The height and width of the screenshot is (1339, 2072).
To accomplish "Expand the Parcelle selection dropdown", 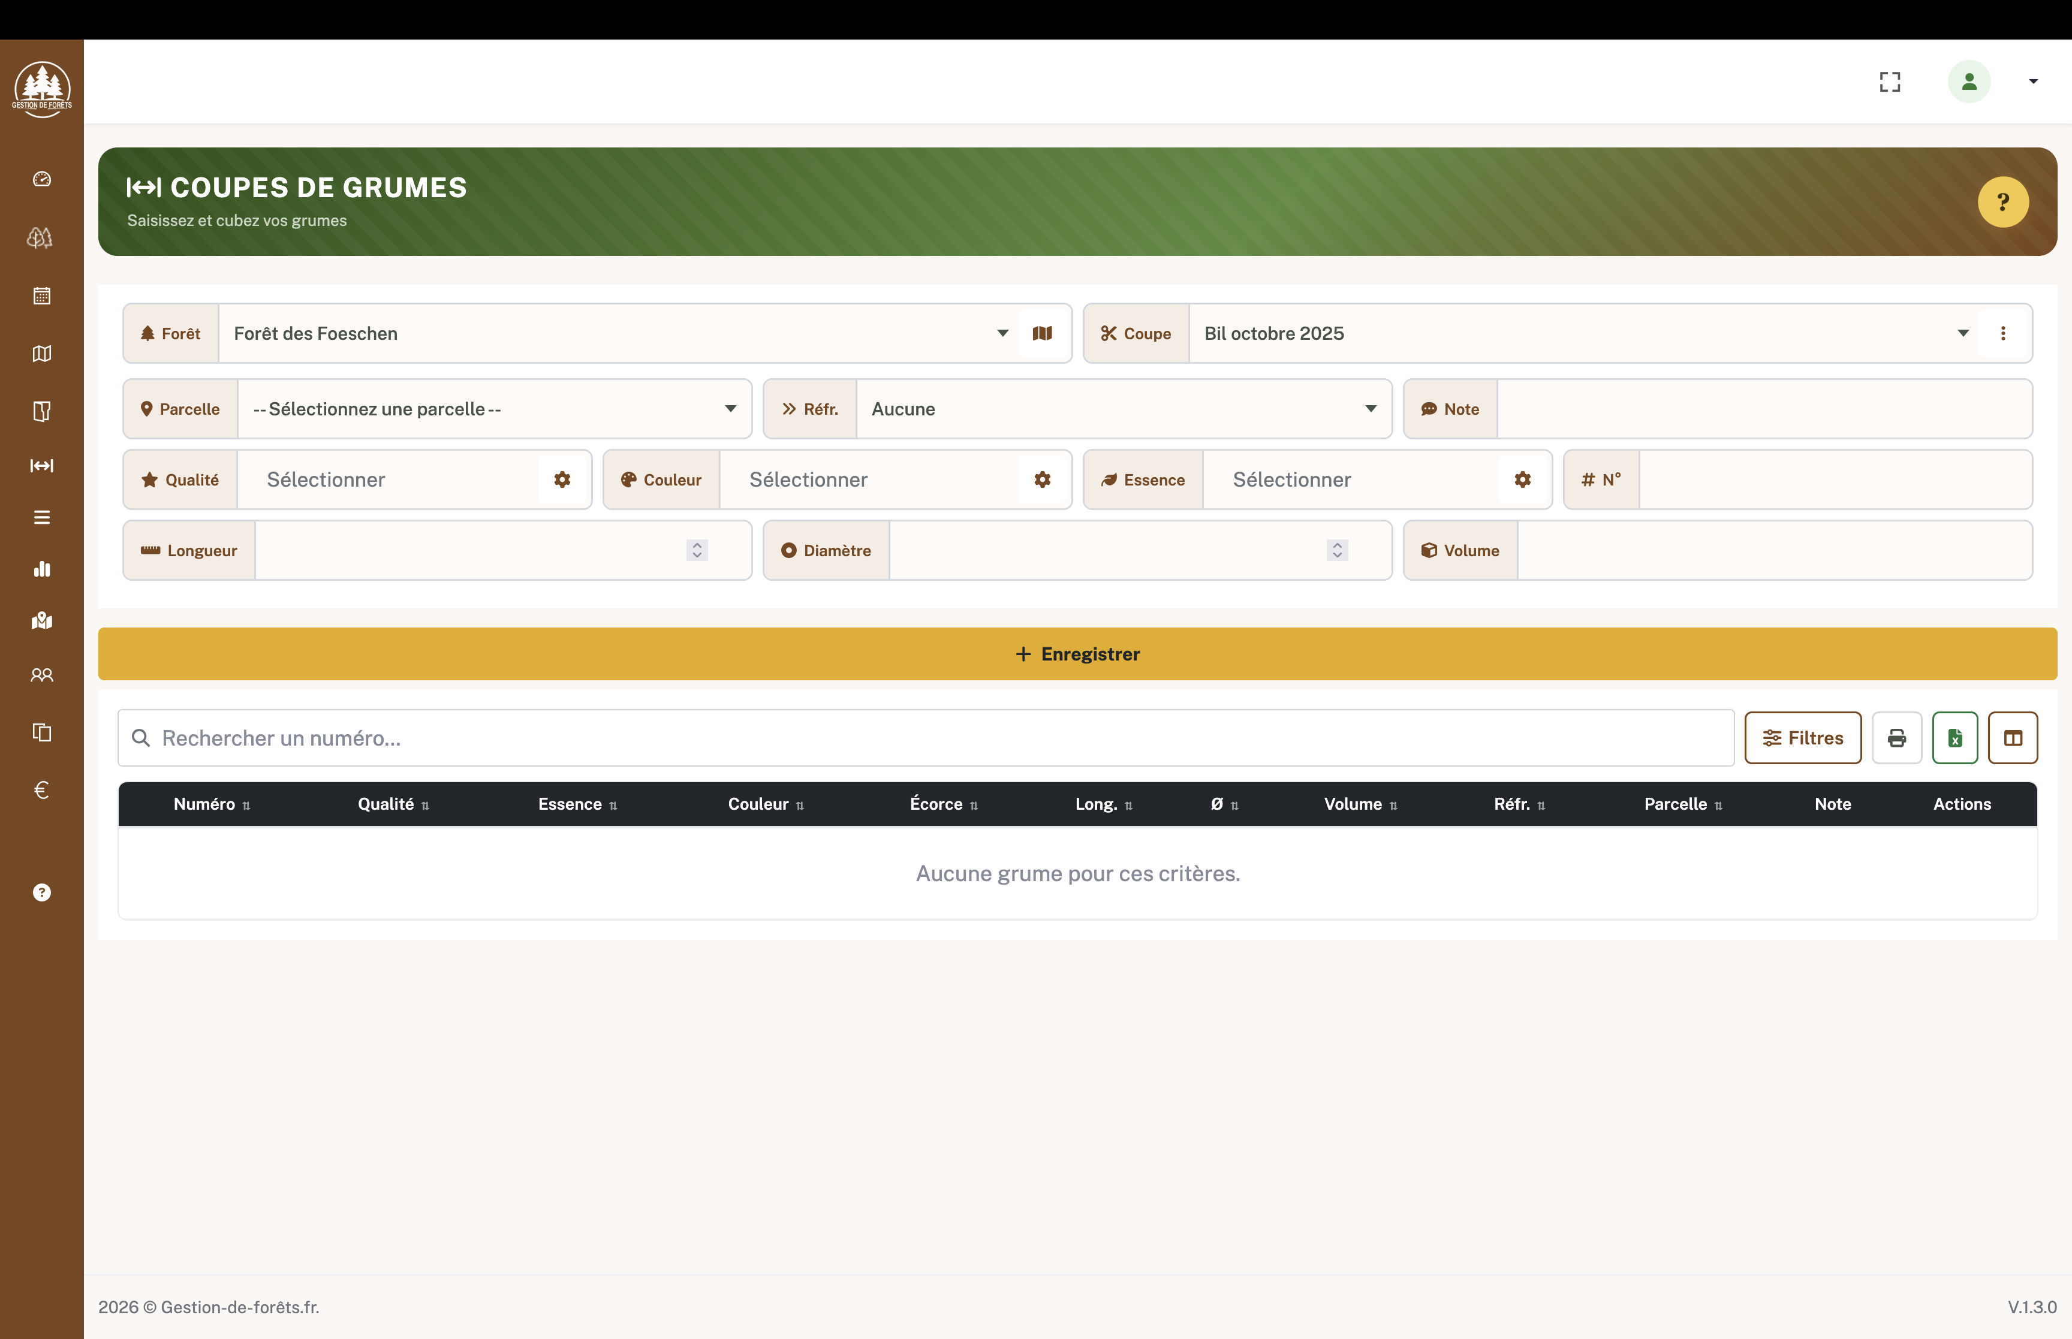I will (x=495, y=409).
